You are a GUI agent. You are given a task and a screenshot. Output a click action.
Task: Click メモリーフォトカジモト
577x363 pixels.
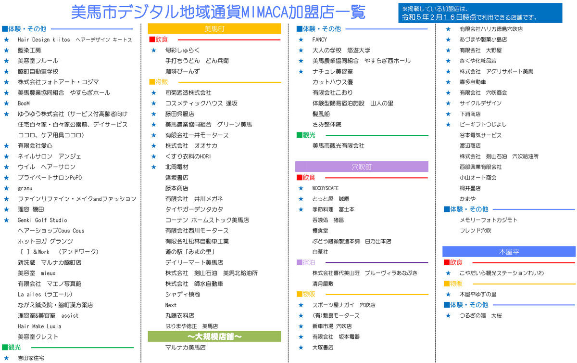(489, 220)
